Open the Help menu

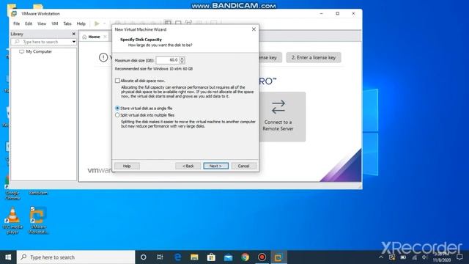[81, 23]
